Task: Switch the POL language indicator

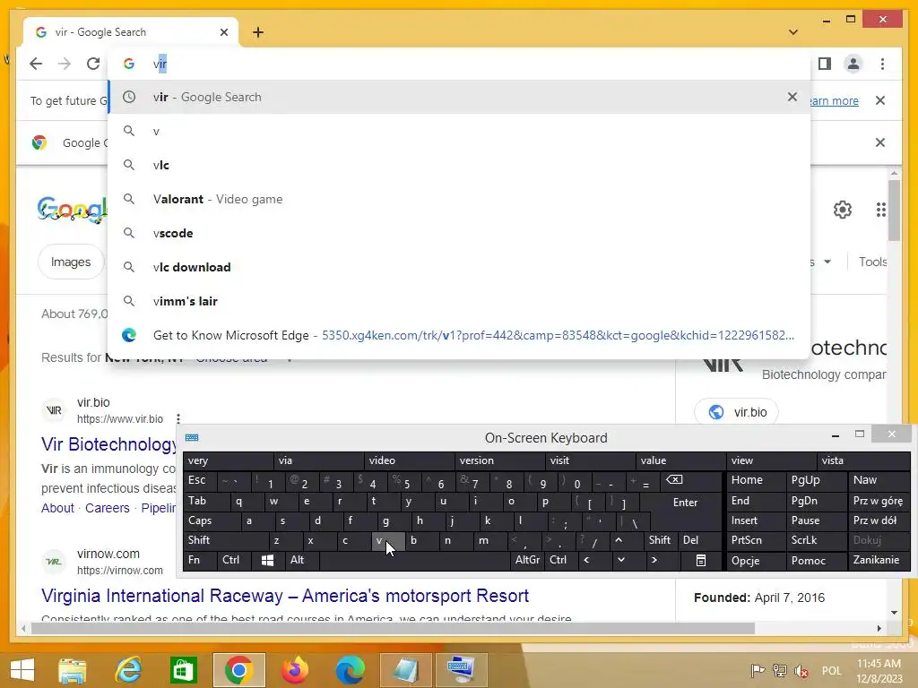Action: [831, 671]
